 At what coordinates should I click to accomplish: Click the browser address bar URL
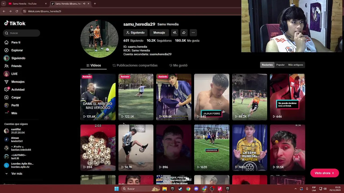(45, 11)
